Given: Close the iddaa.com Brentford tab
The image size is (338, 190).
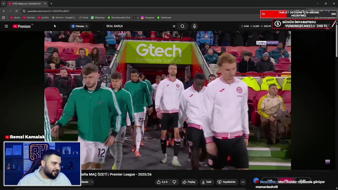Looking at the screenshot, I should point(45,4).
